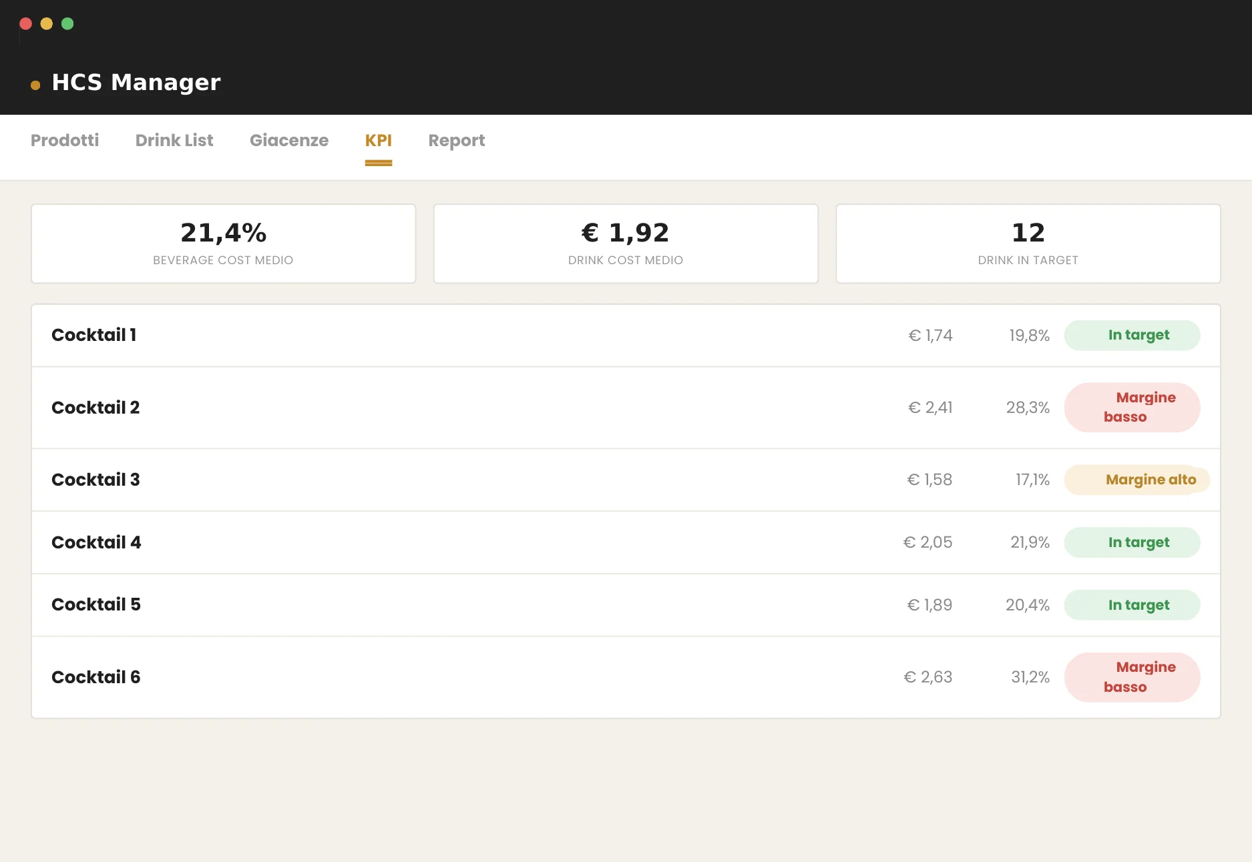The width and height of the screenshot is (1252, 862).
Task: Click the red window close dot
Action: (x=26, y=24)
